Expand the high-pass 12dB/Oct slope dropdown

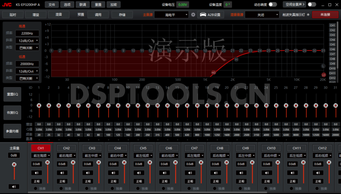27,40
